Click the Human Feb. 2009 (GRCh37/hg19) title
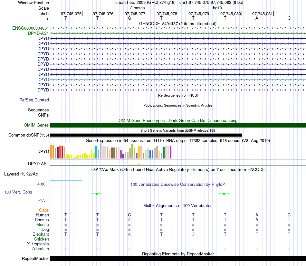The image size is (306, 266). (144, 3)
